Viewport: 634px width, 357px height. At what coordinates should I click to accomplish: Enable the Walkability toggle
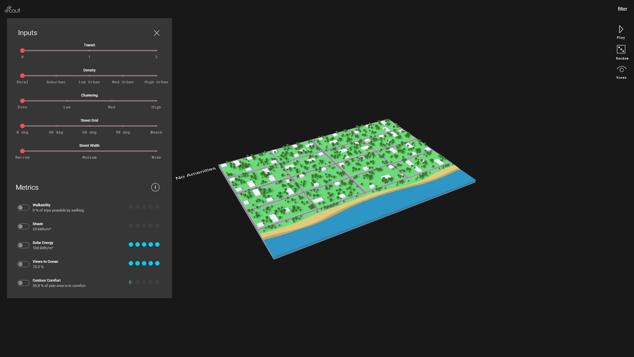pos(23,208)
